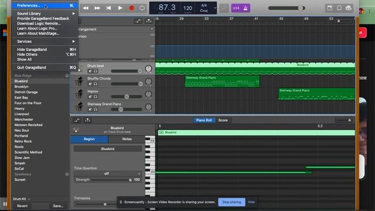Click the Drum beat volume slider
Image resolution: width=375 pixels, height=211 pixels.
tap(127, 71)
